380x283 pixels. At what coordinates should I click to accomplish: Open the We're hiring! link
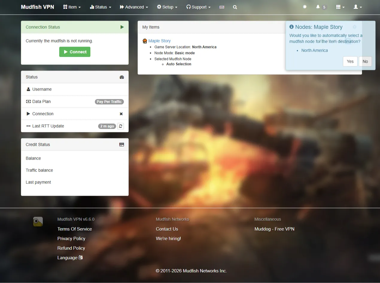168,238
